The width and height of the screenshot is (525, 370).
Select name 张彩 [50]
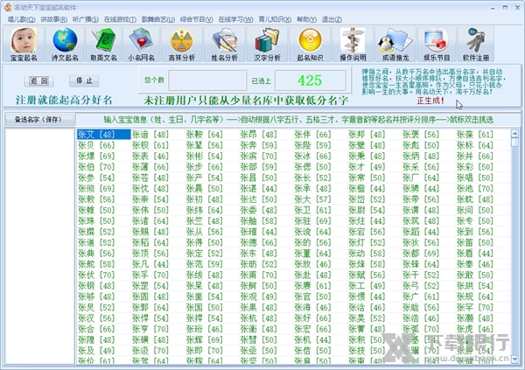pyautogui.click(x=475, y=167)
